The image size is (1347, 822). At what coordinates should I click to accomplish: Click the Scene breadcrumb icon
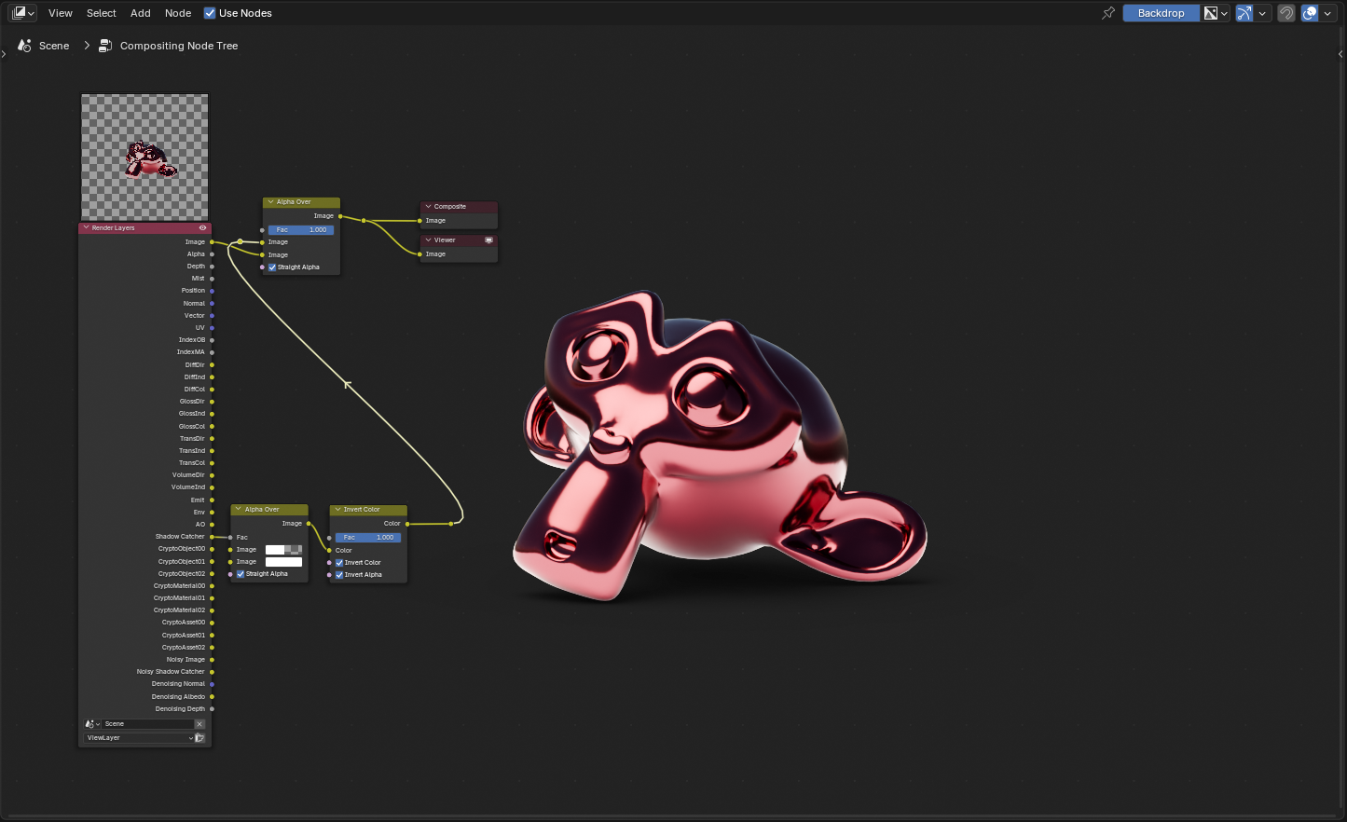point(25,46)
